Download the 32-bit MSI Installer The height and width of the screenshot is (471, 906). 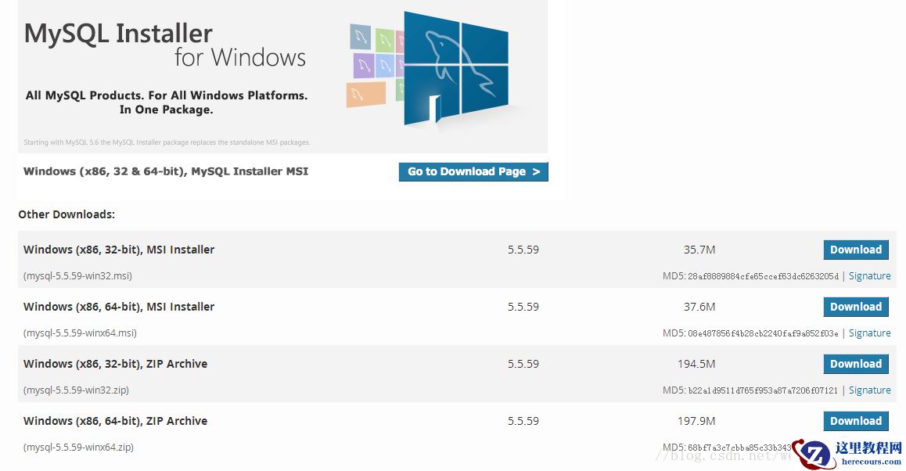coord(855,250)
